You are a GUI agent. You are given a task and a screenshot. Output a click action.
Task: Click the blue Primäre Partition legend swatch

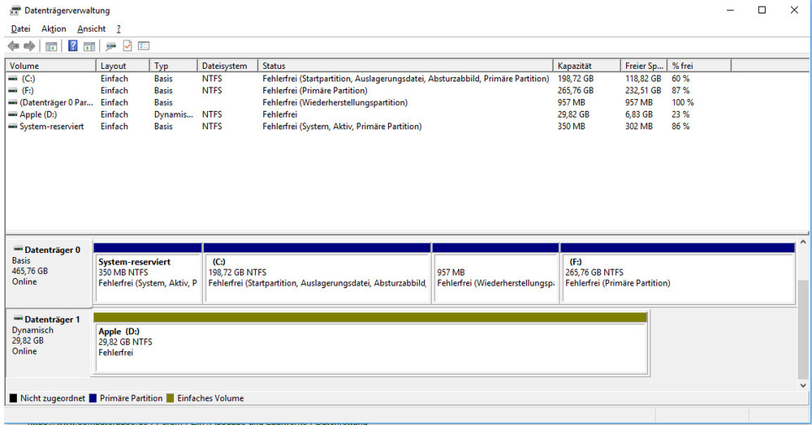(x=93, y=398)
